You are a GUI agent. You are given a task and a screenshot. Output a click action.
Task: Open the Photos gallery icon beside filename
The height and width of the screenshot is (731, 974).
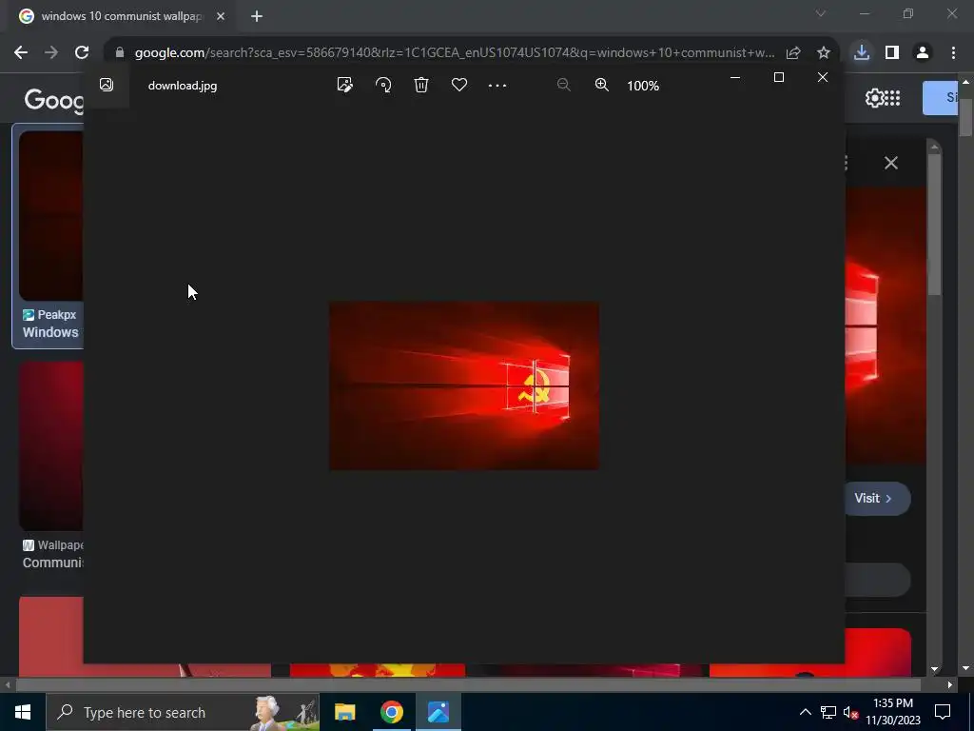pyautogui.click(x=107, y=85)
